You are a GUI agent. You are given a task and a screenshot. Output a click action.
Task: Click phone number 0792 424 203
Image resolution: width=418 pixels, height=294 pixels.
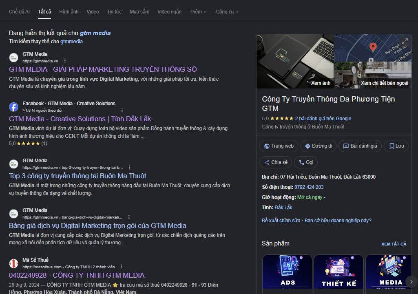[309, 187]
